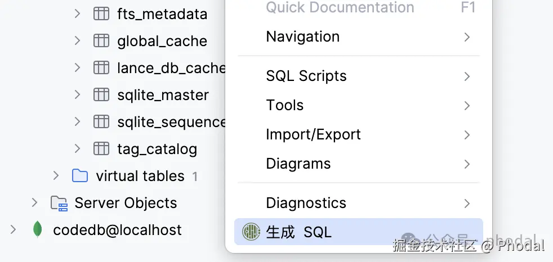Click the global_cache table icon

coord(101,41)
